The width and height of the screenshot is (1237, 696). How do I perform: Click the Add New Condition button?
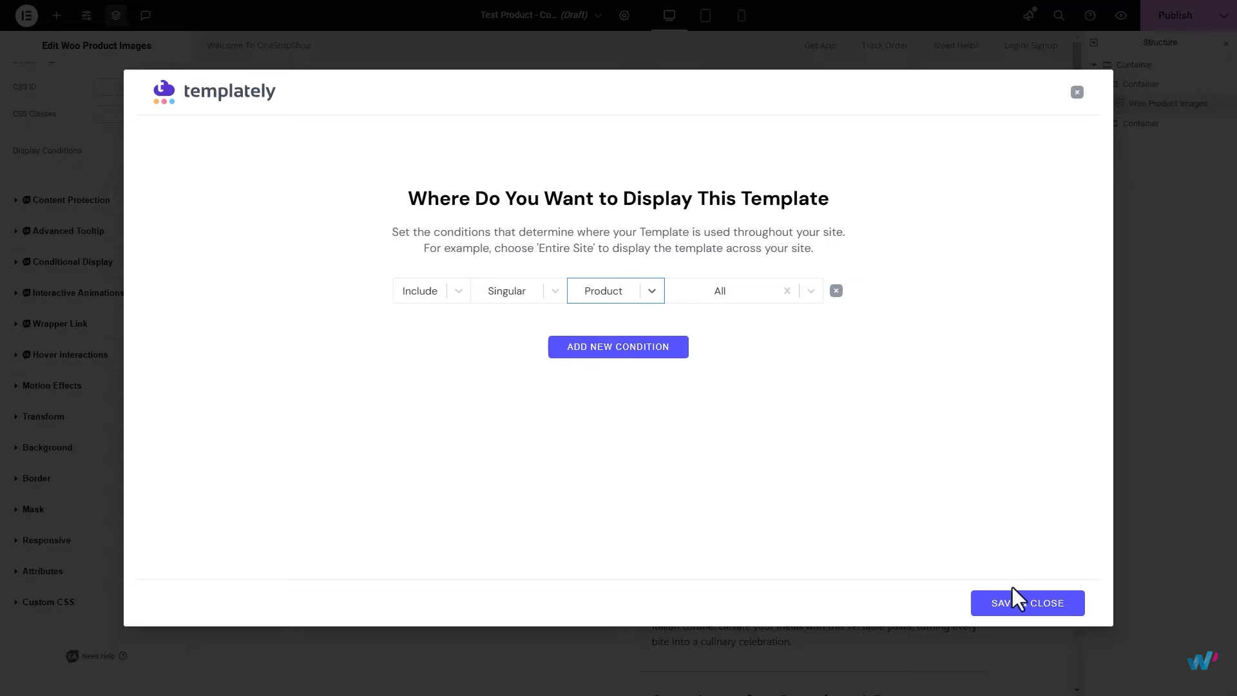pyautogui.click(x=618, y=347)
